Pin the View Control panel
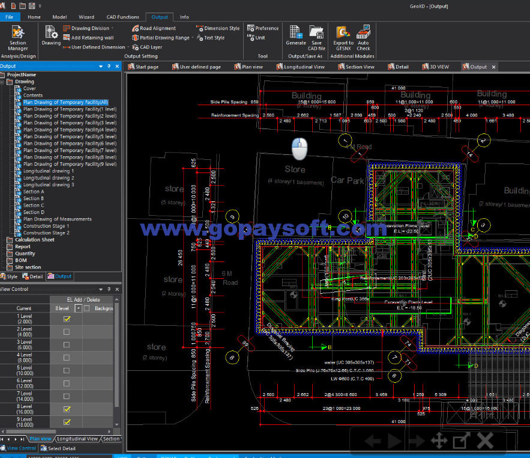Viewport: 530px width, 458px height. point(109,290)
